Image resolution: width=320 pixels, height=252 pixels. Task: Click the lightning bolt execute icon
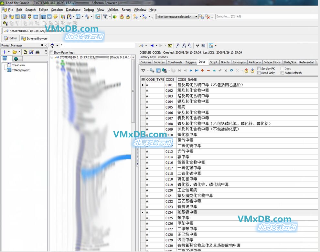[55, 16]
